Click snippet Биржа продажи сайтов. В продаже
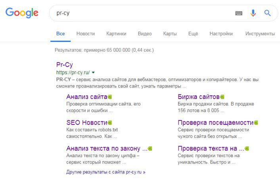The height and width of the screenshot is (179, 280). (216, 107)
